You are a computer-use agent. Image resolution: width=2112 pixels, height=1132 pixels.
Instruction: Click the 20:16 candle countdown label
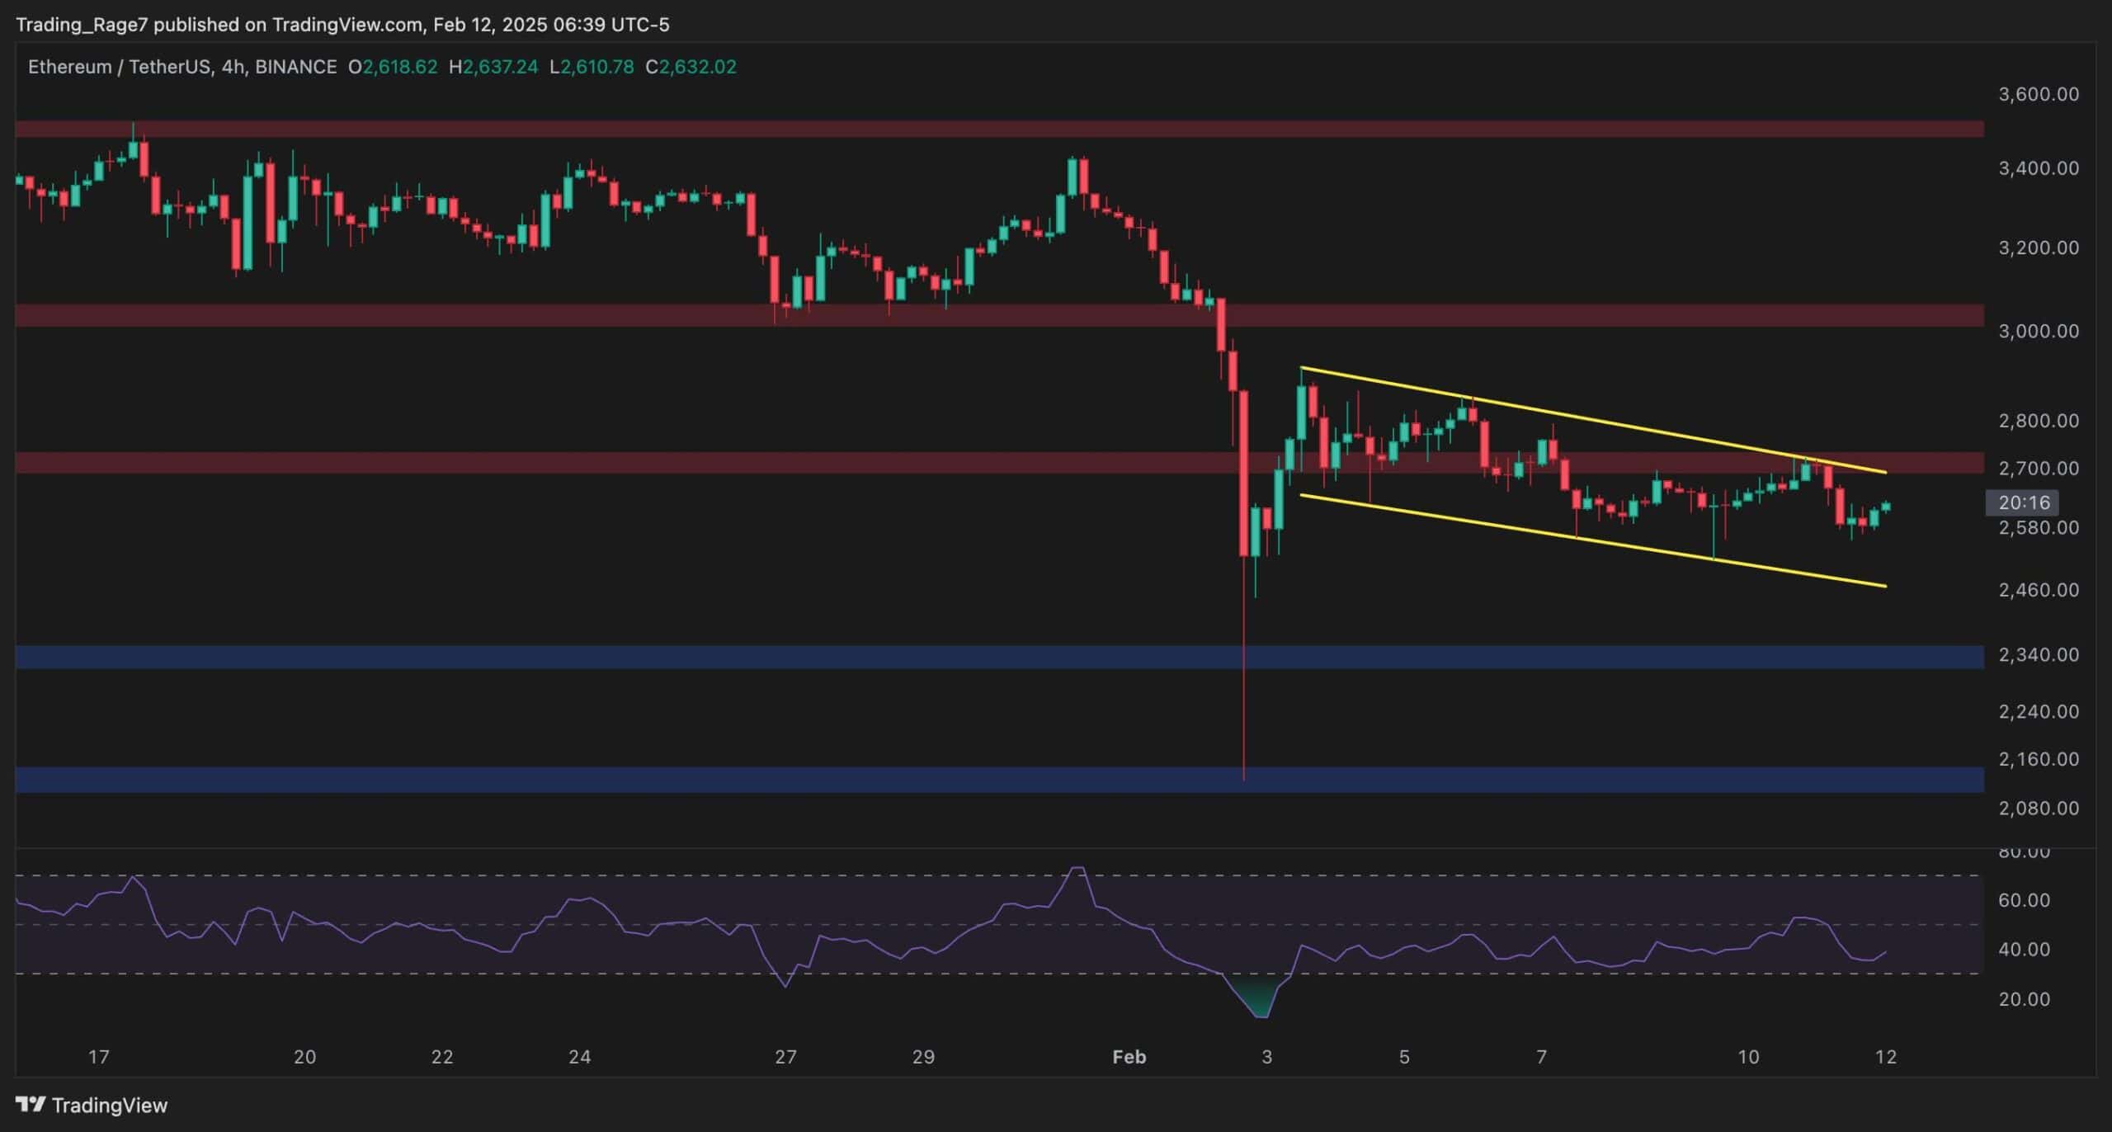click(x=2024, y=502)
